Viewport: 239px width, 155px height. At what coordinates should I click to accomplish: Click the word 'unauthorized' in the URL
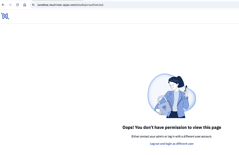95,5
